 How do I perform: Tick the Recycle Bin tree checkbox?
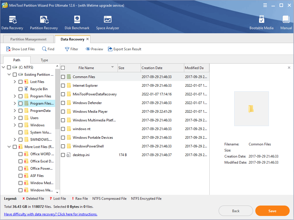point(21,89)
